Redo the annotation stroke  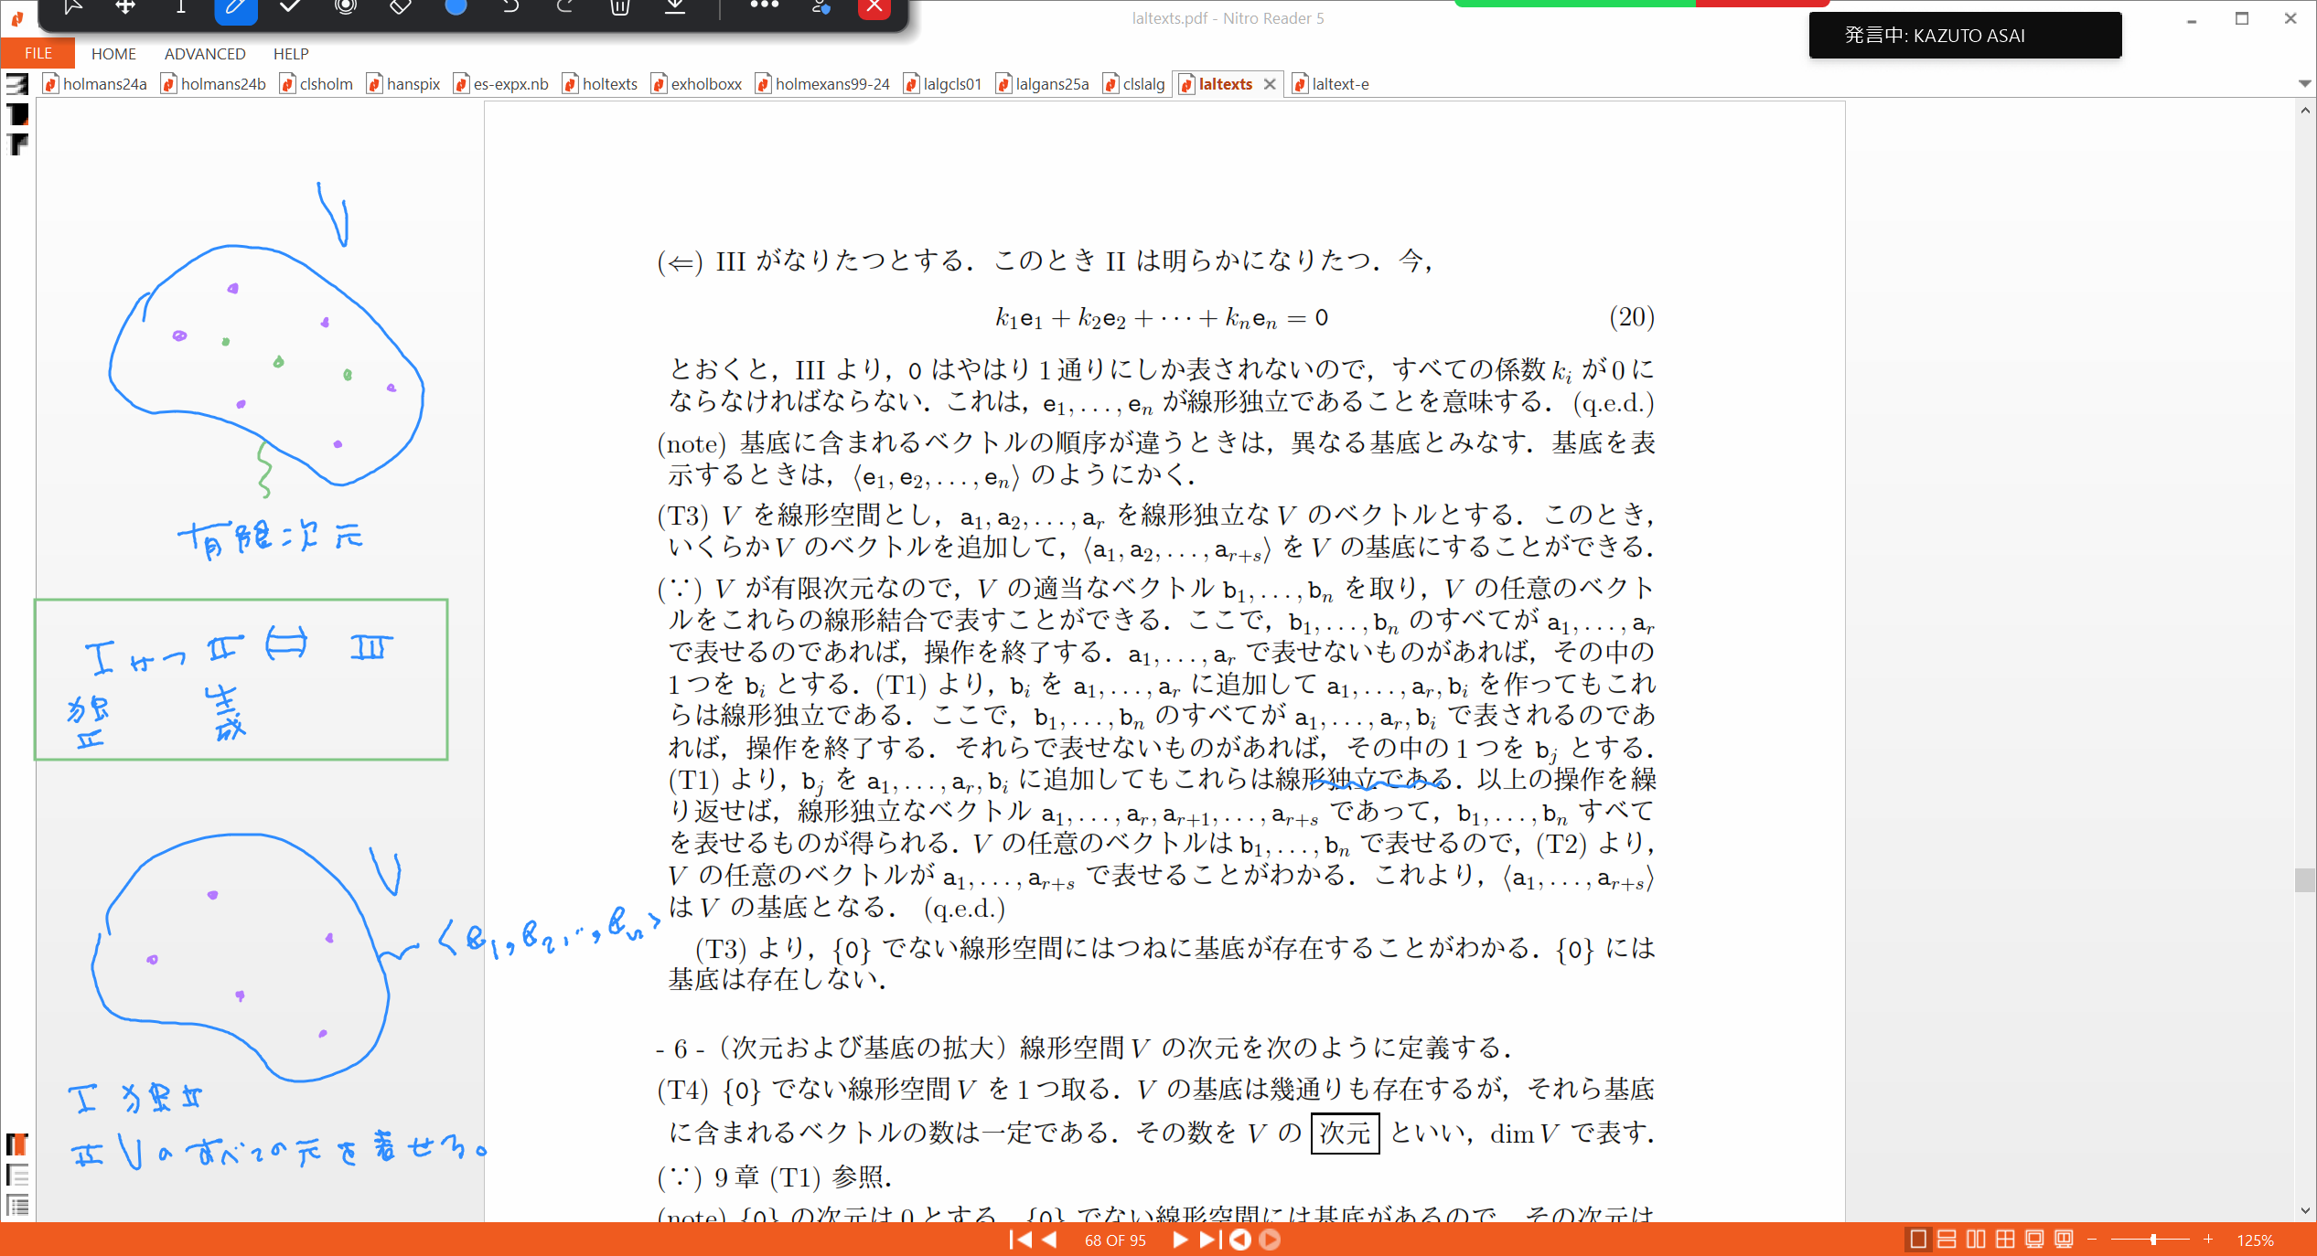click(x=565, y=7)
